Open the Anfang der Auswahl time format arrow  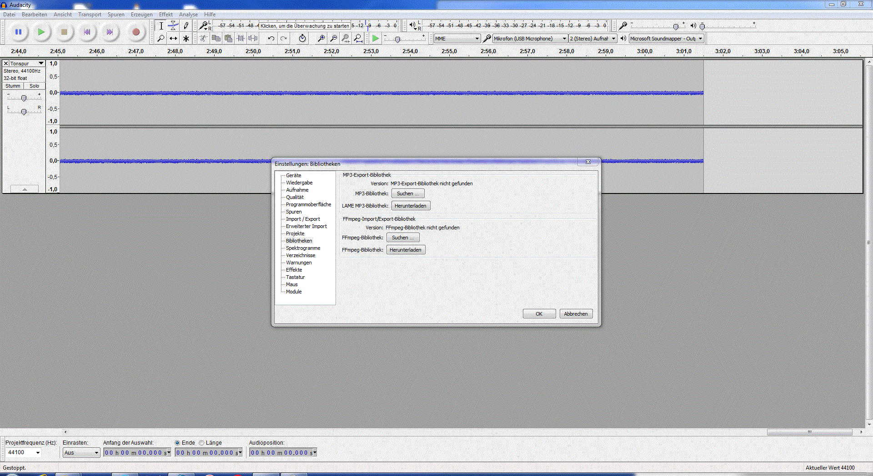(169, 453)
